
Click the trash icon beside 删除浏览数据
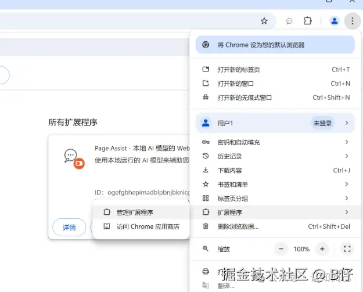pyautogui.click(x=206, y=226)
